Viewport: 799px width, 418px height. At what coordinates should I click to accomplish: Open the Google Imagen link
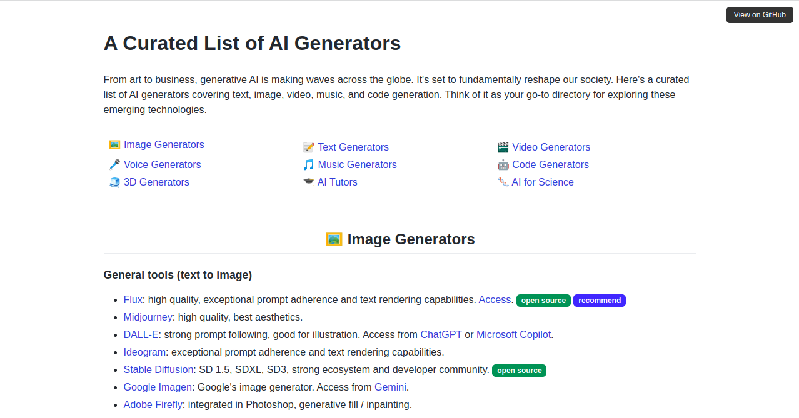point(158,387)
